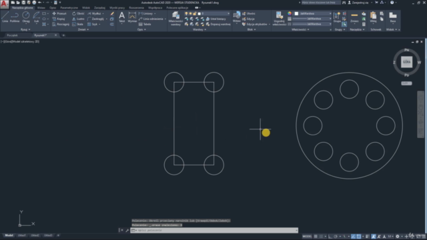
Task: Click the Rozciągnij (stretch) tool
Action: pos(61,24)
